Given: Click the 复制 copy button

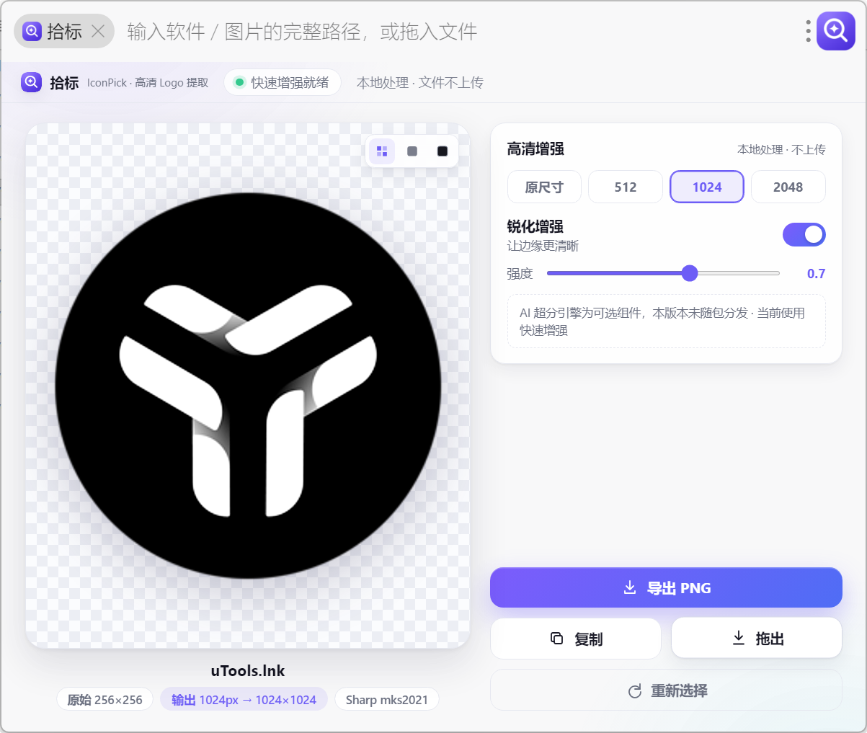Looking at the screenshot, I should (576, 639).
